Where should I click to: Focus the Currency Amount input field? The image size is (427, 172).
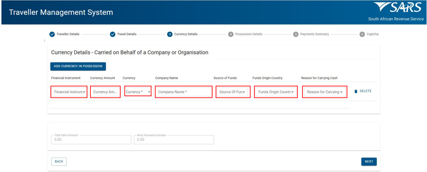pos(105,92)
